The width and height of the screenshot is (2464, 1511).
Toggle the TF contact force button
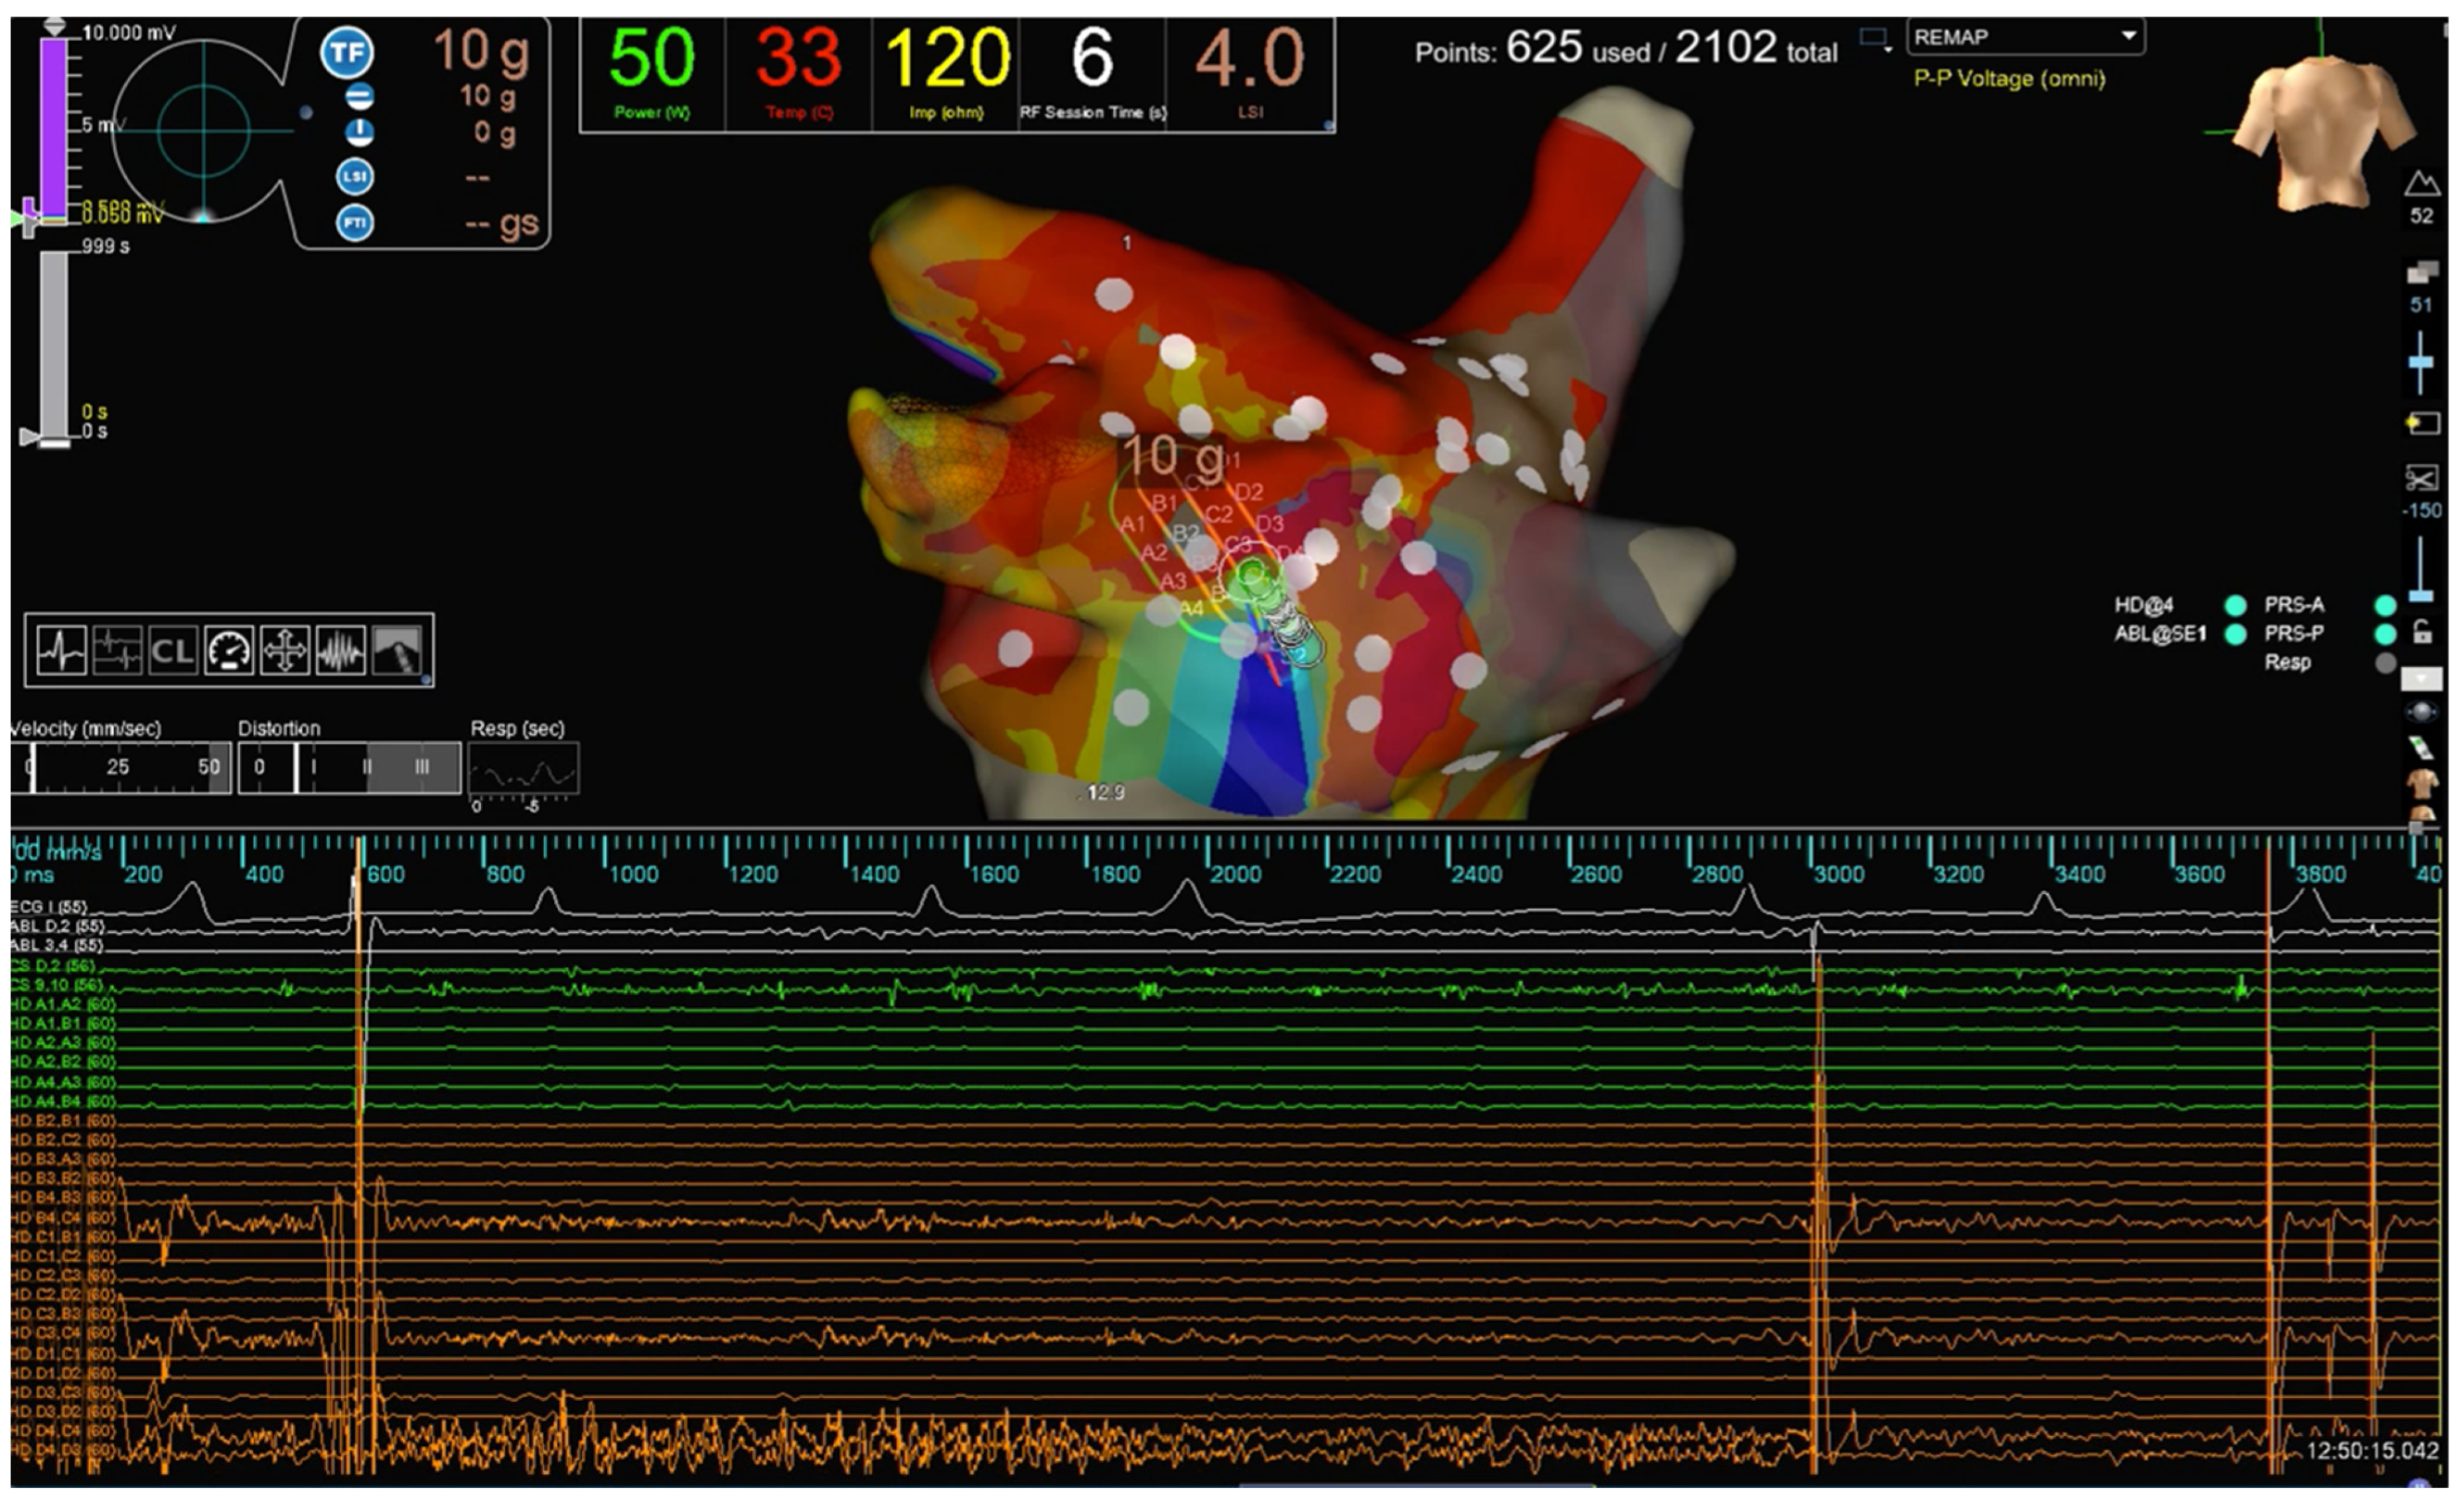click(x=347, y=52)
